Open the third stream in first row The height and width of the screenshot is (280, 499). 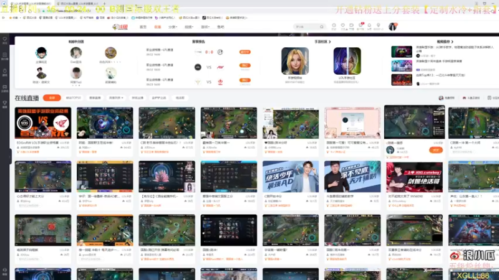167,123
